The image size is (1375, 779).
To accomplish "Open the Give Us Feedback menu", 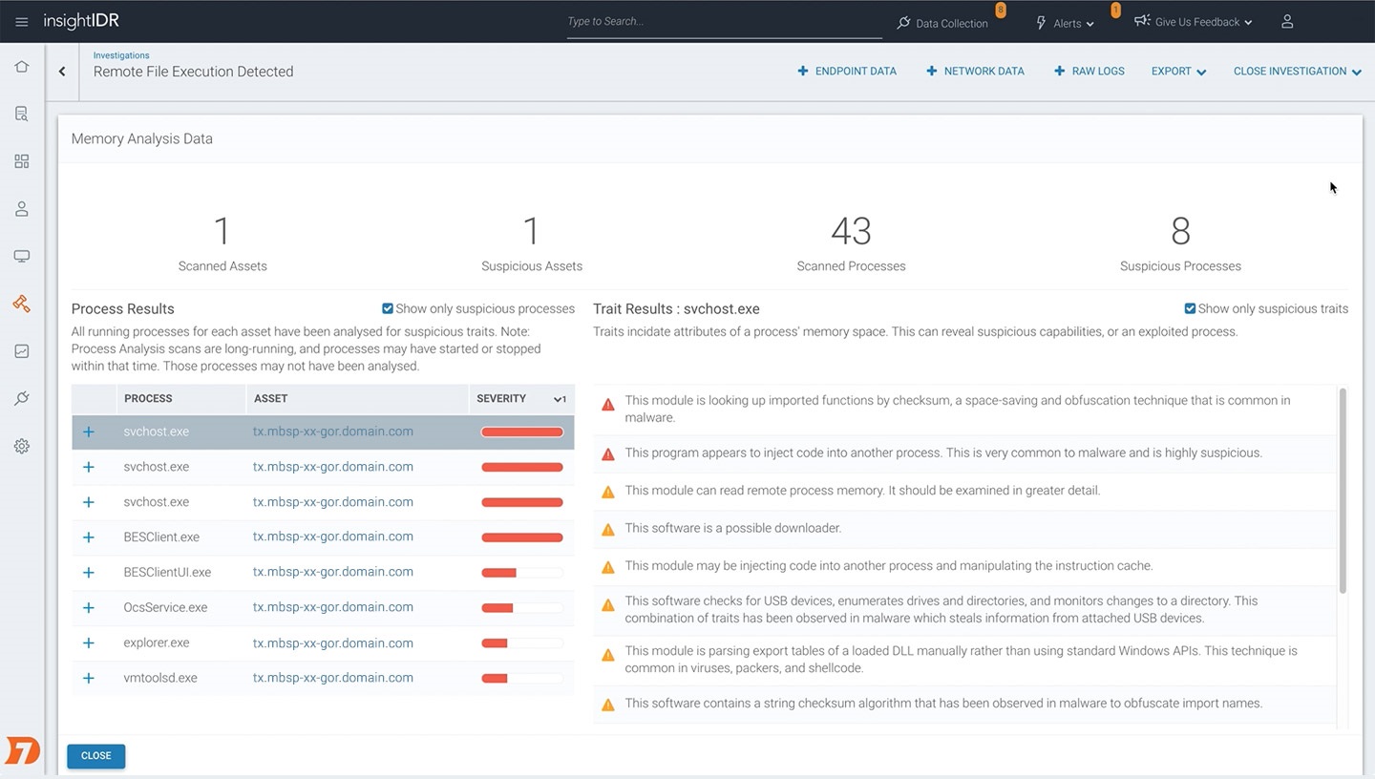I will [1194, 22].
